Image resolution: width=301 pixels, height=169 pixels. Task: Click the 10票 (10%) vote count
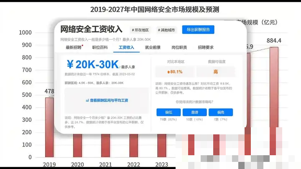[x=194, y=119]
